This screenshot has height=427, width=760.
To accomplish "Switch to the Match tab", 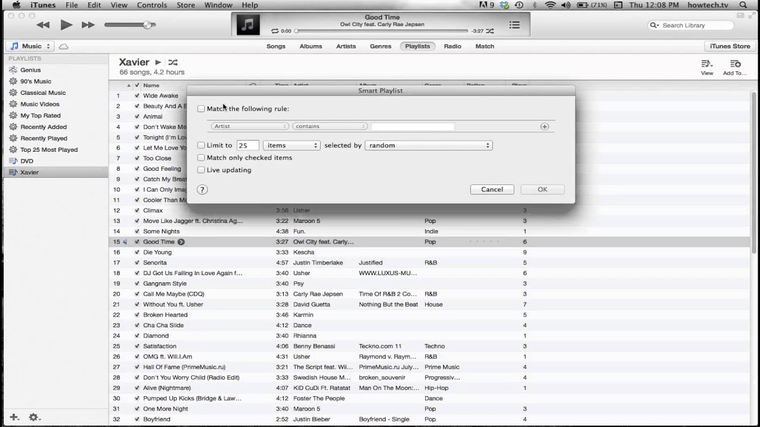I will click(x=484, y=46).
